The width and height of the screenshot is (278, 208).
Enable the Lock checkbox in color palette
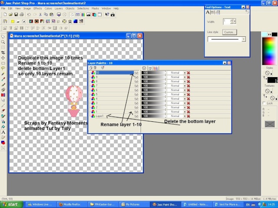[264, 103]
